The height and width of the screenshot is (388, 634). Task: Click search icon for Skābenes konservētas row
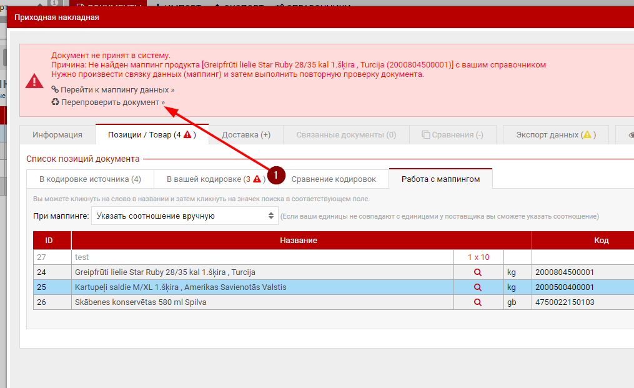(478, 302)
